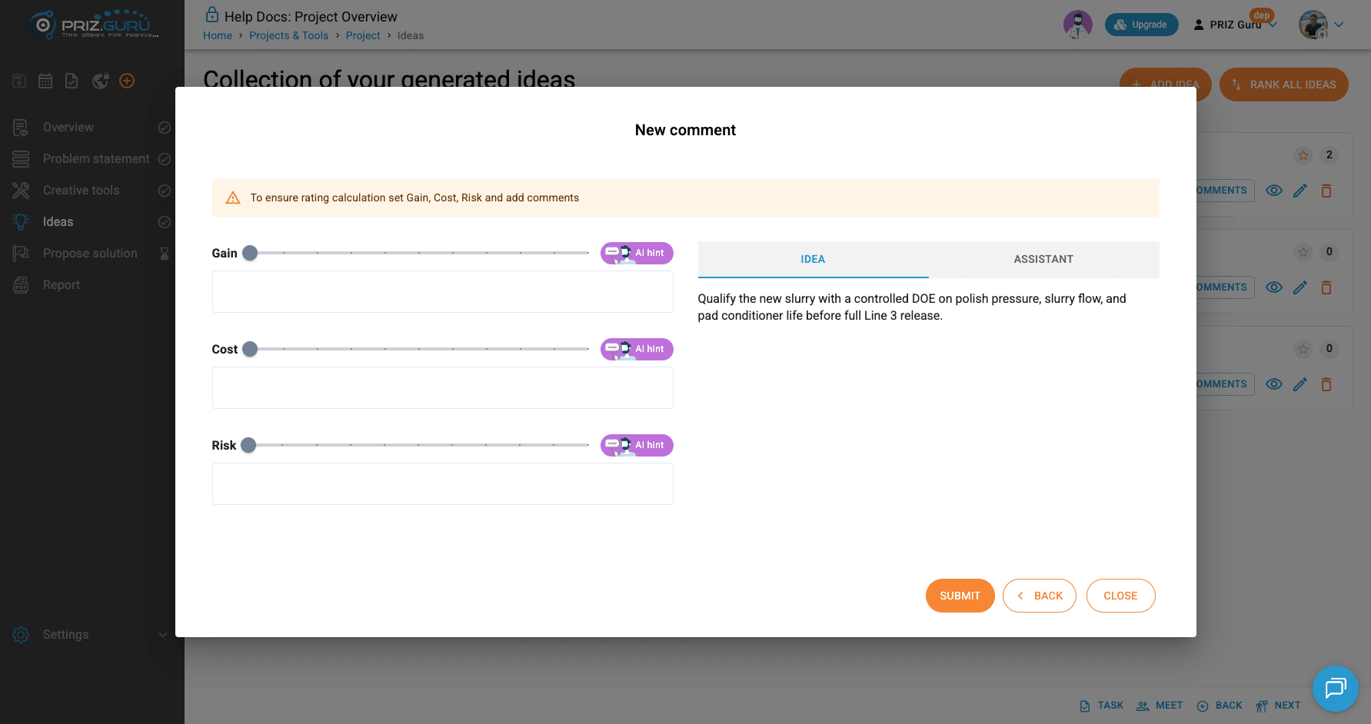This screenshot has height=724, width=1371.
Task: Click the project lock icon in header
Action: click(x=211, y=15)
